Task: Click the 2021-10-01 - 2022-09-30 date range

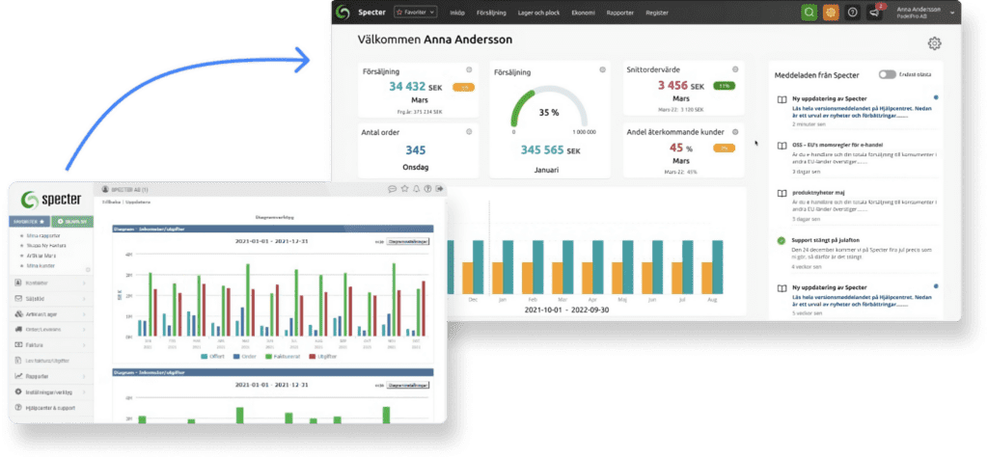Action: click(x=567, y=310)
